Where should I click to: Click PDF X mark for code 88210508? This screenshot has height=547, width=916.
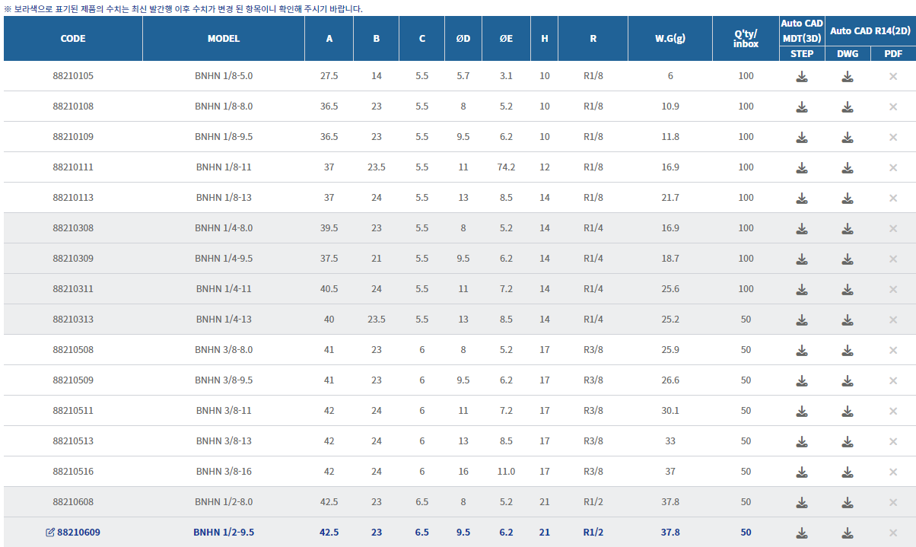coord(893,350)
